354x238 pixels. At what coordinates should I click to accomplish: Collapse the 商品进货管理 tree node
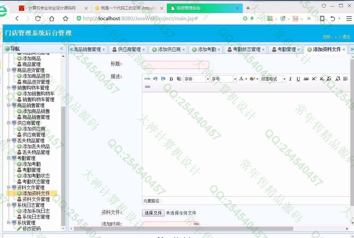click(x=9, y=70)
